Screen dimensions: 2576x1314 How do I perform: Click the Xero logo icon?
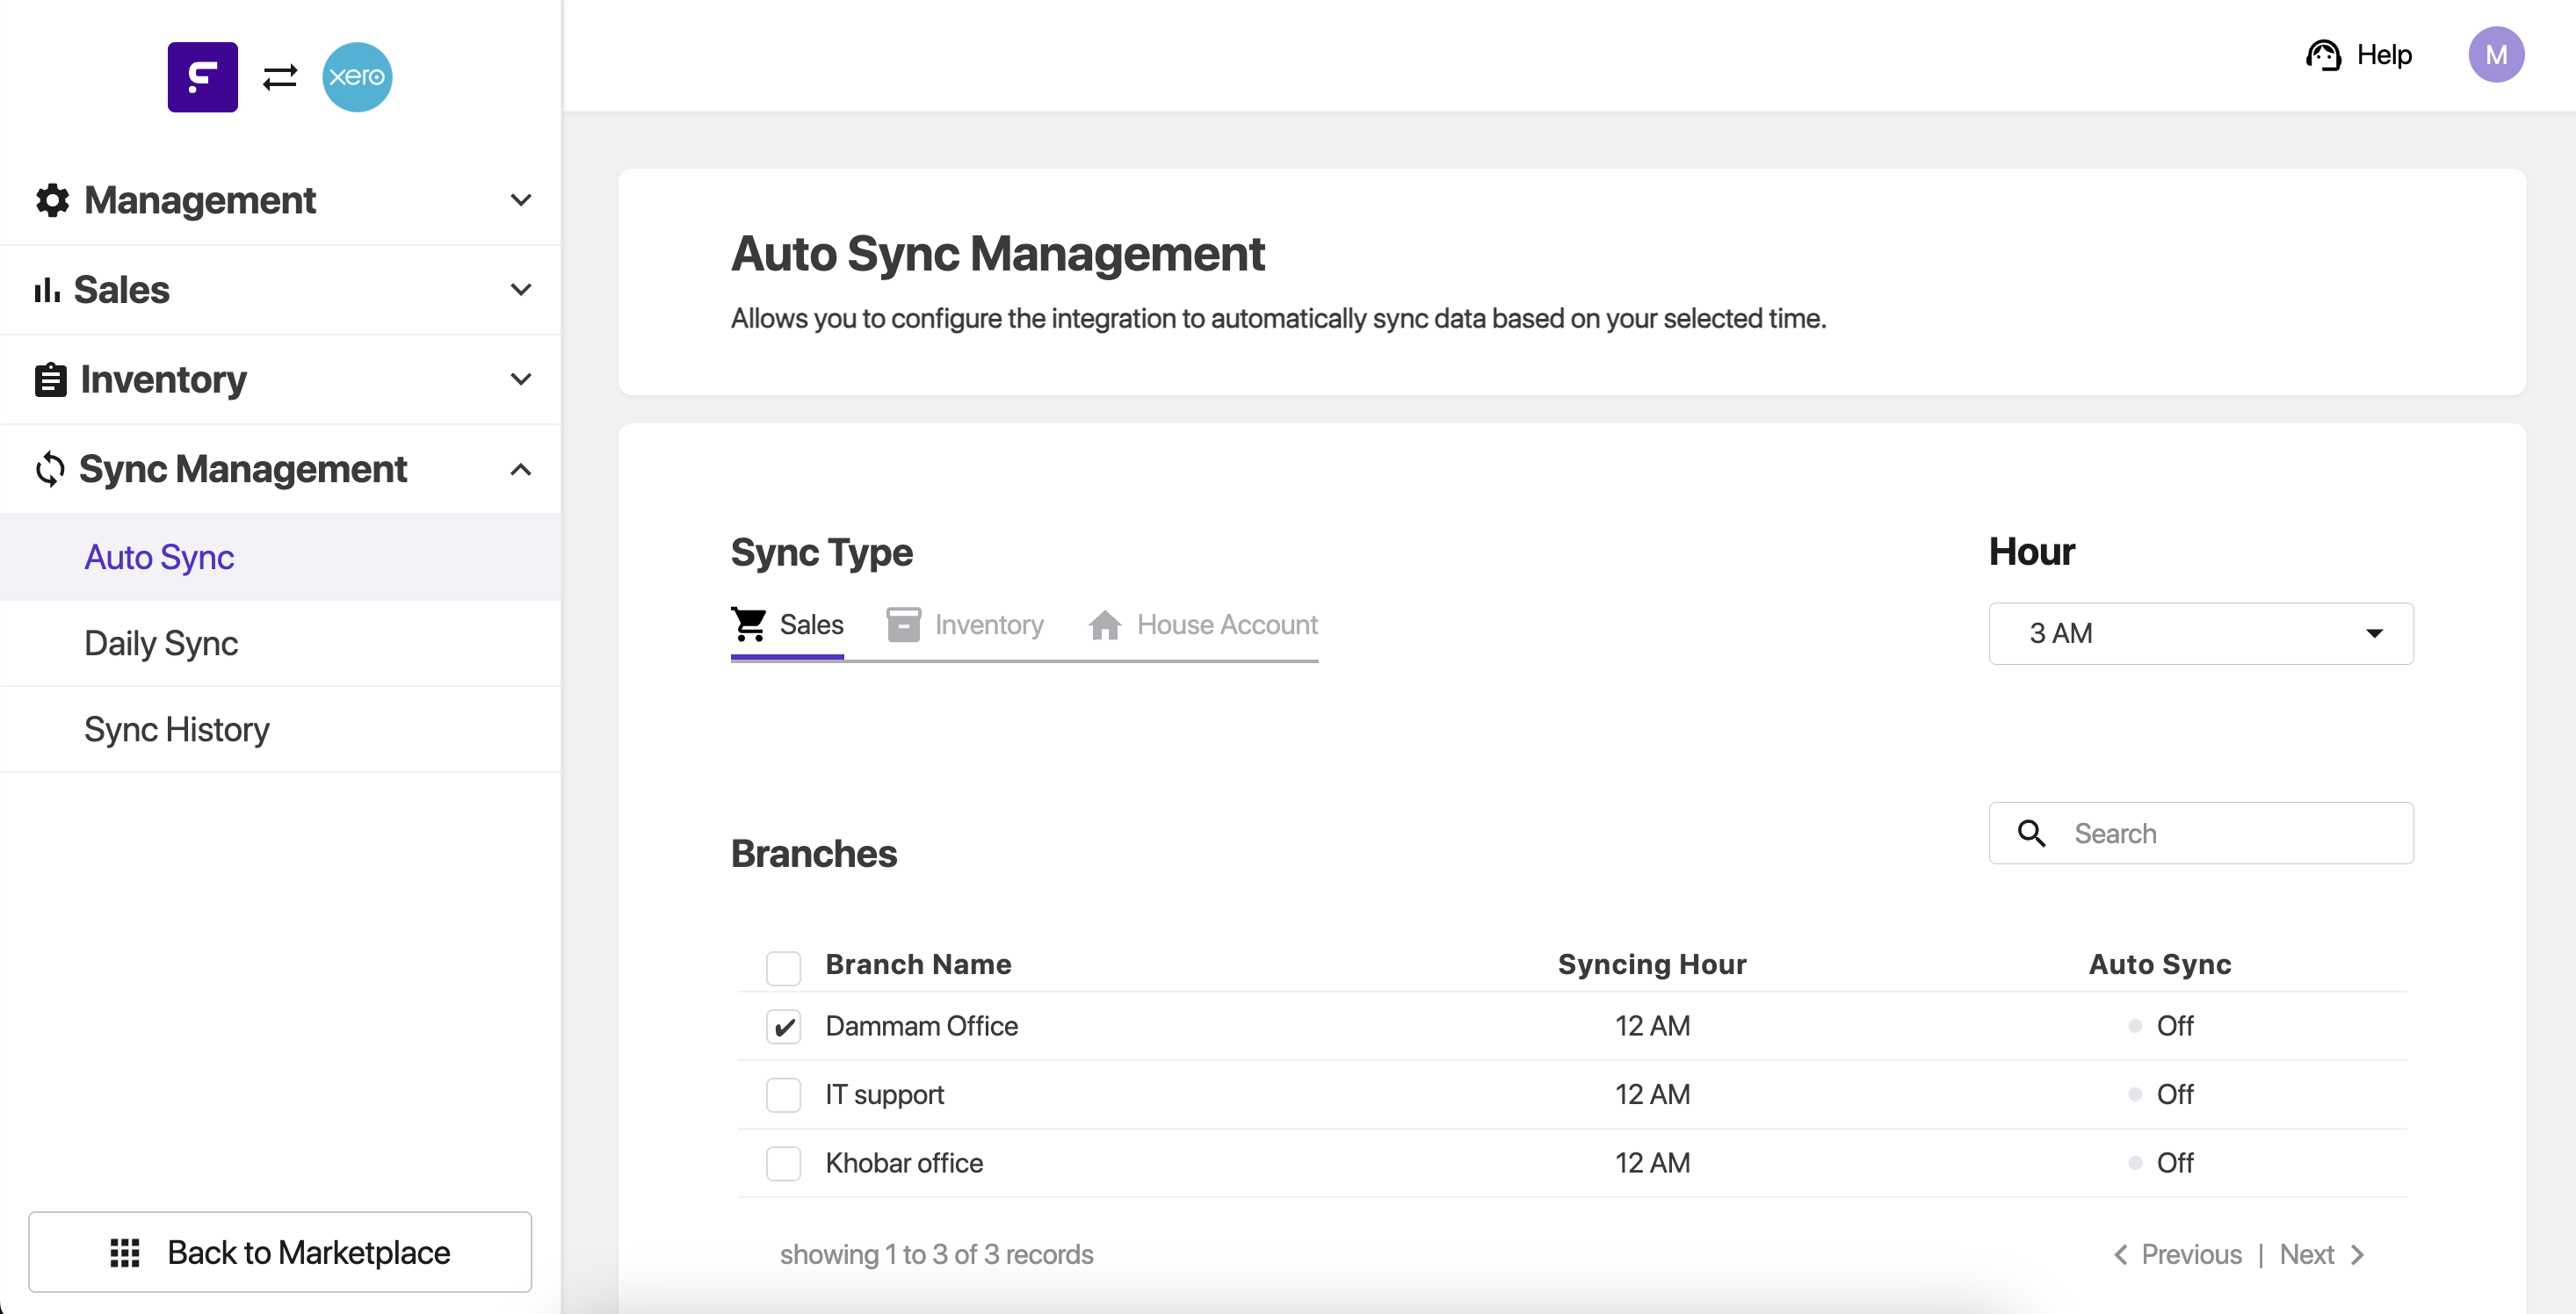pyautogui.click(x=357, y=77)
